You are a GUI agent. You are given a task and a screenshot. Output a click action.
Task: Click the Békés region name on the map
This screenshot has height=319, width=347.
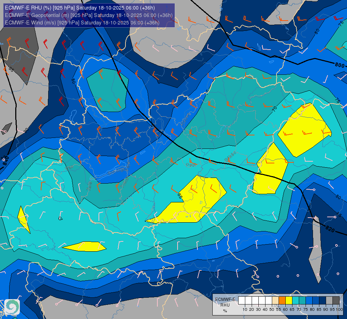230,157
